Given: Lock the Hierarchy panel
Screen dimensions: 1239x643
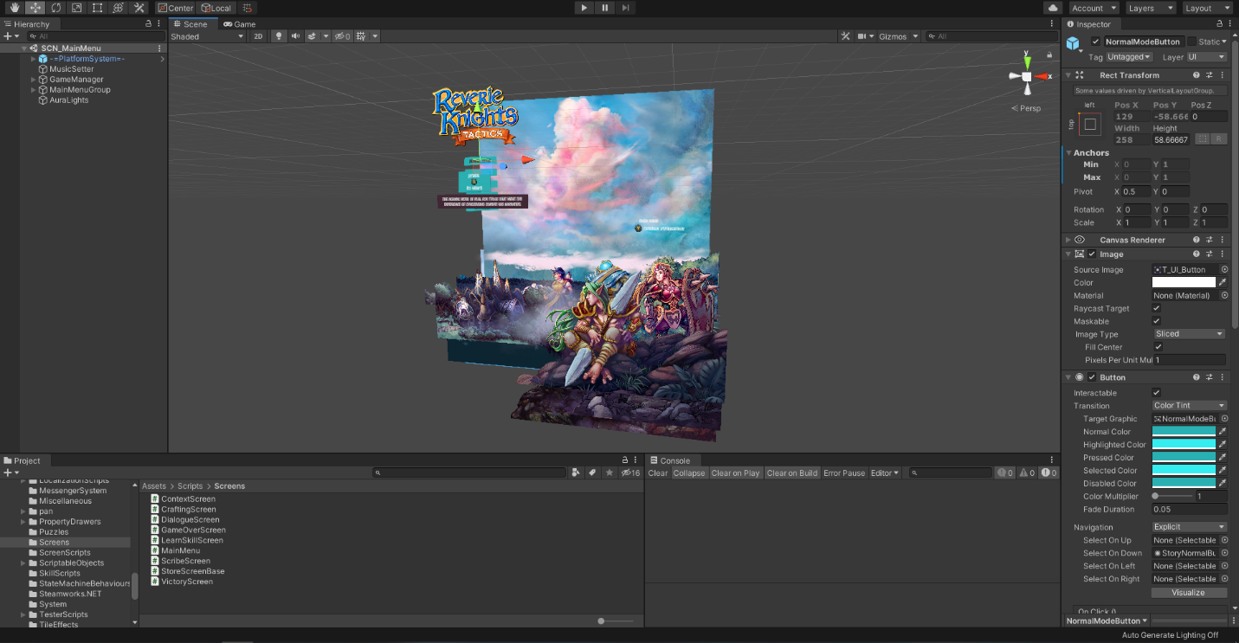Looking at the screenshot, I should pos(148,24).
